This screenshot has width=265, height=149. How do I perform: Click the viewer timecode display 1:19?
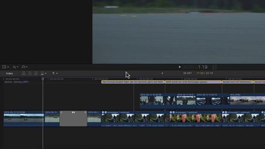(195, 67)
